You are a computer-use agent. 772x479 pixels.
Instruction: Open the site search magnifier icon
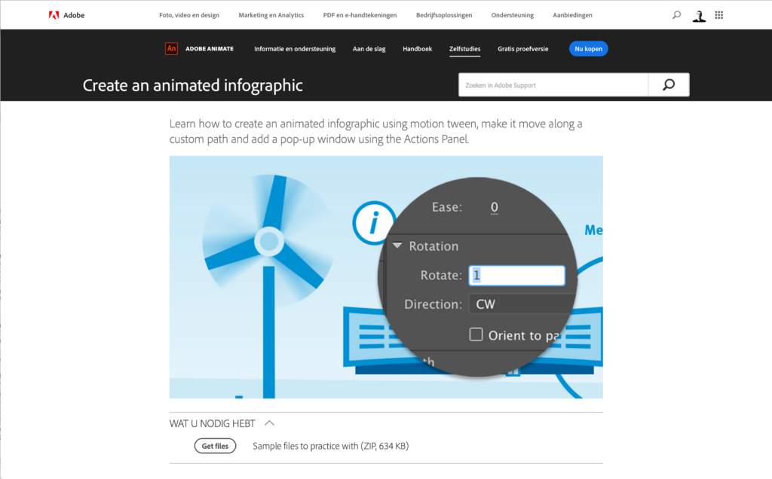tap(676, 15)
